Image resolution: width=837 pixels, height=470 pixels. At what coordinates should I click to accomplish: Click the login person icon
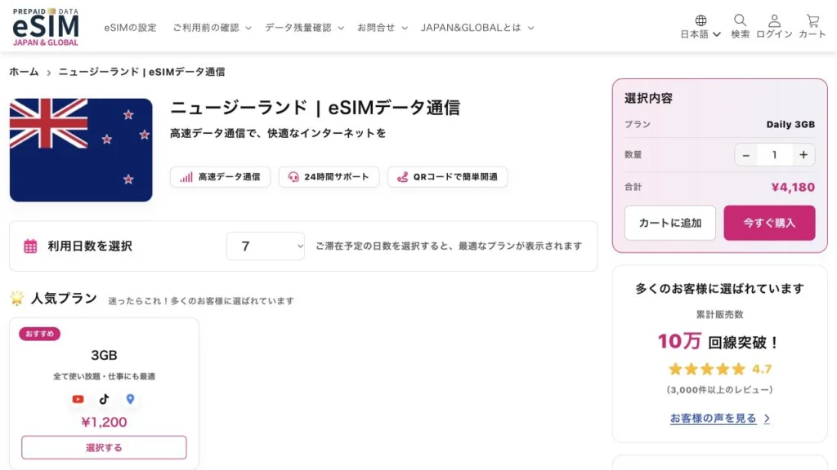coord(774,20)
